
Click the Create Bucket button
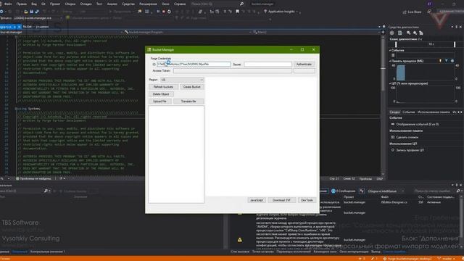(191, 87)
